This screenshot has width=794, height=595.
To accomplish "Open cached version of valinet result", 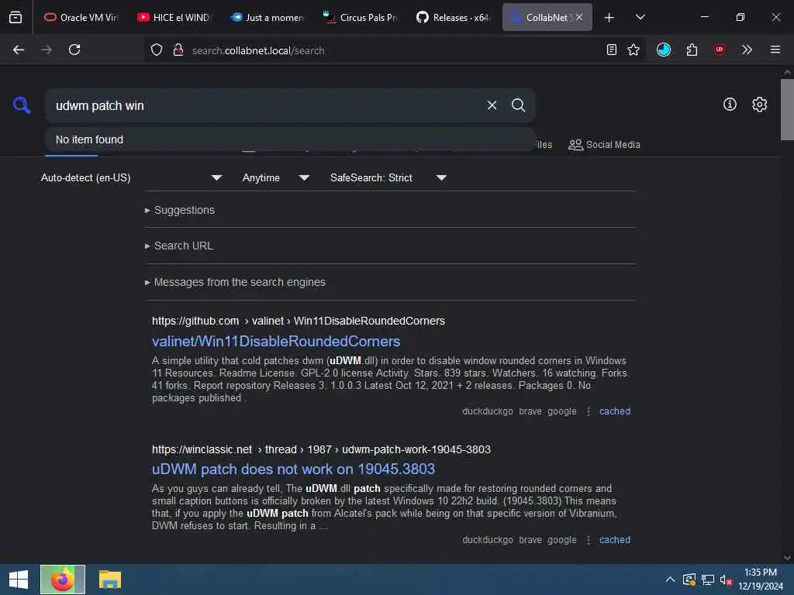I will (x=615, y=411).
